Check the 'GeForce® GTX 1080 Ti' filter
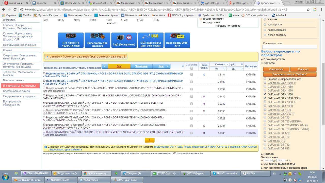This screenshot has width=325, height=183. 265,83
